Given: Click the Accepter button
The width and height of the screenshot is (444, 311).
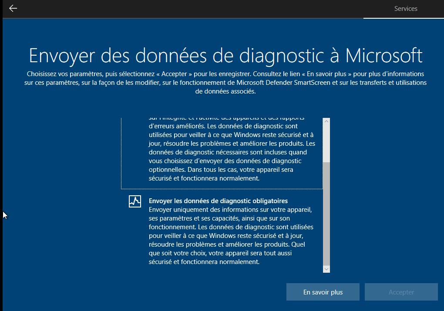Looking at the screenshot, I should (401, 292).
